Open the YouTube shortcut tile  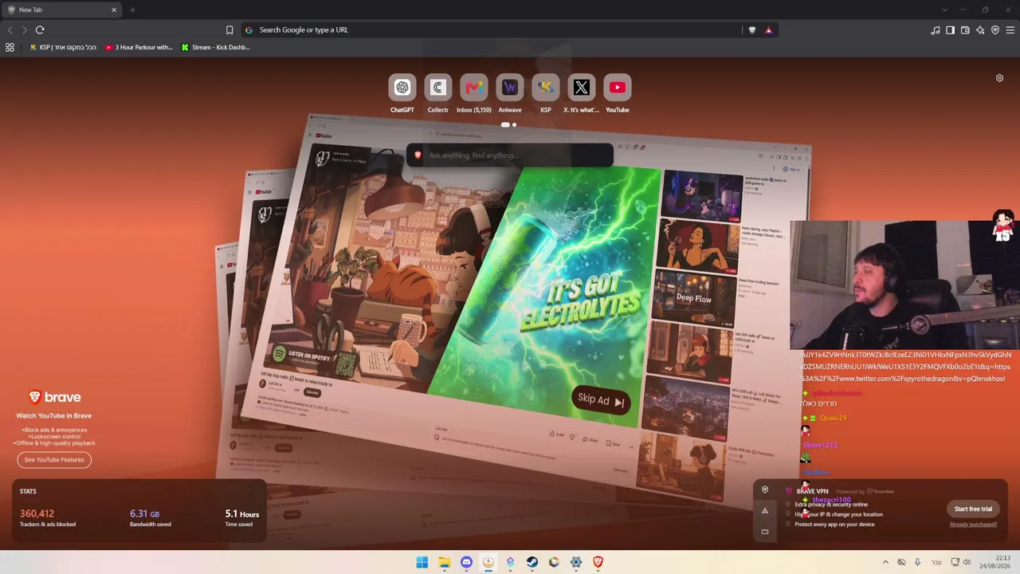tap(617, 88)
